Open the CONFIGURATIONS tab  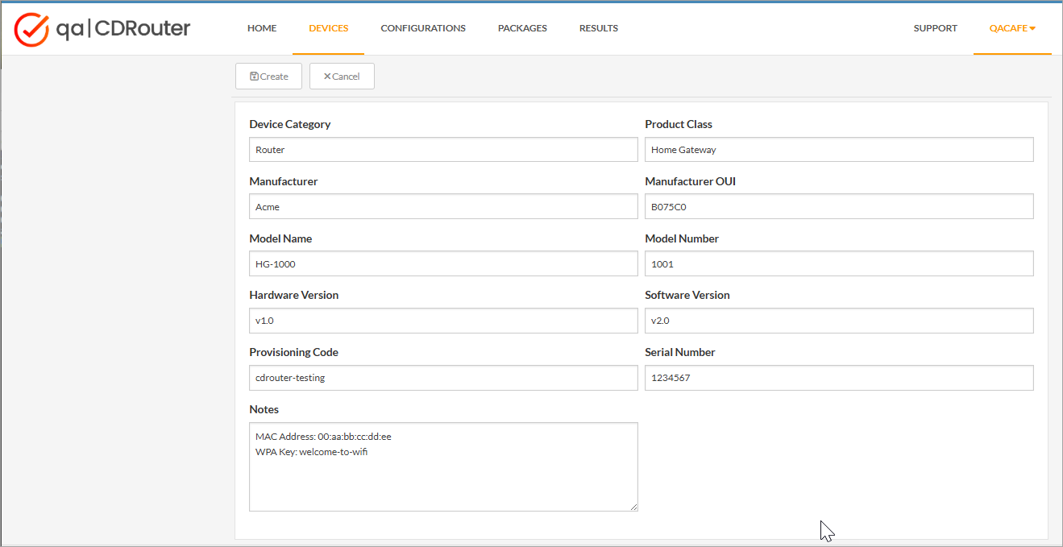click(423, 28)
